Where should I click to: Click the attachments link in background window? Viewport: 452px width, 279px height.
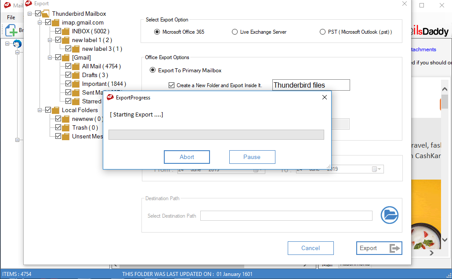click(x=423, y=49)
